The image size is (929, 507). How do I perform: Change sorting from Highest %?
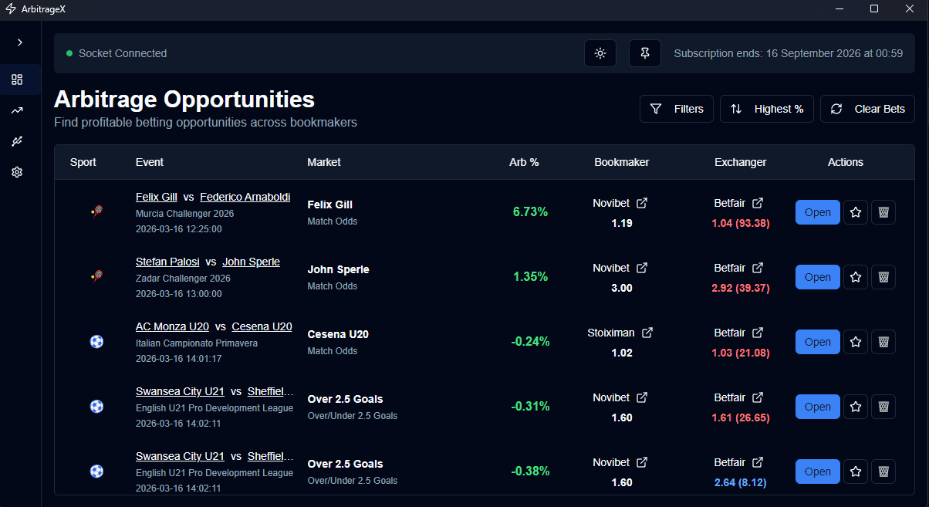766,109
